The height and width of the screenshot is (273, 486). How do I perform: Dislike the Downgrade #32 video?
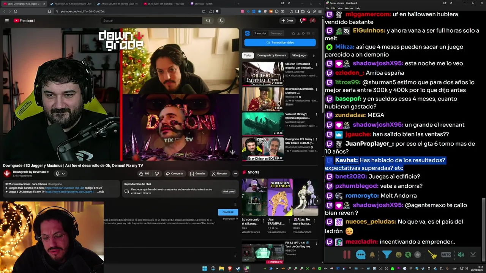(156, 174)
